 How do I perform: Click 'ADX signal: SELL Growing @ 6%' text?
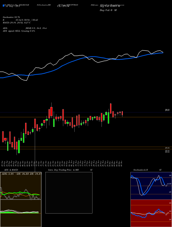tap(19, 31)
